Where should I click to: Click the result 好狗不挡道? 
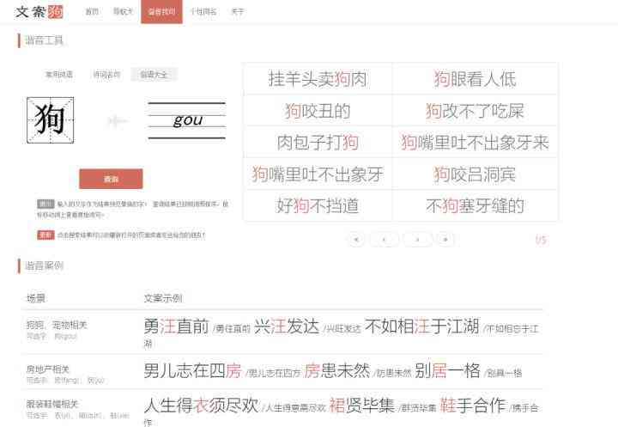(318, 205)
